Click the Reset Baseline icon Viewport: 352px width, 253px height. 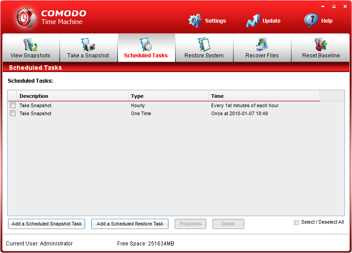pos(320,44)
